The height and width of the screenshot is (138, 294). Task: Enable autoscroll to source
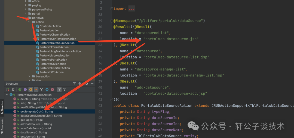pos(59,90)
